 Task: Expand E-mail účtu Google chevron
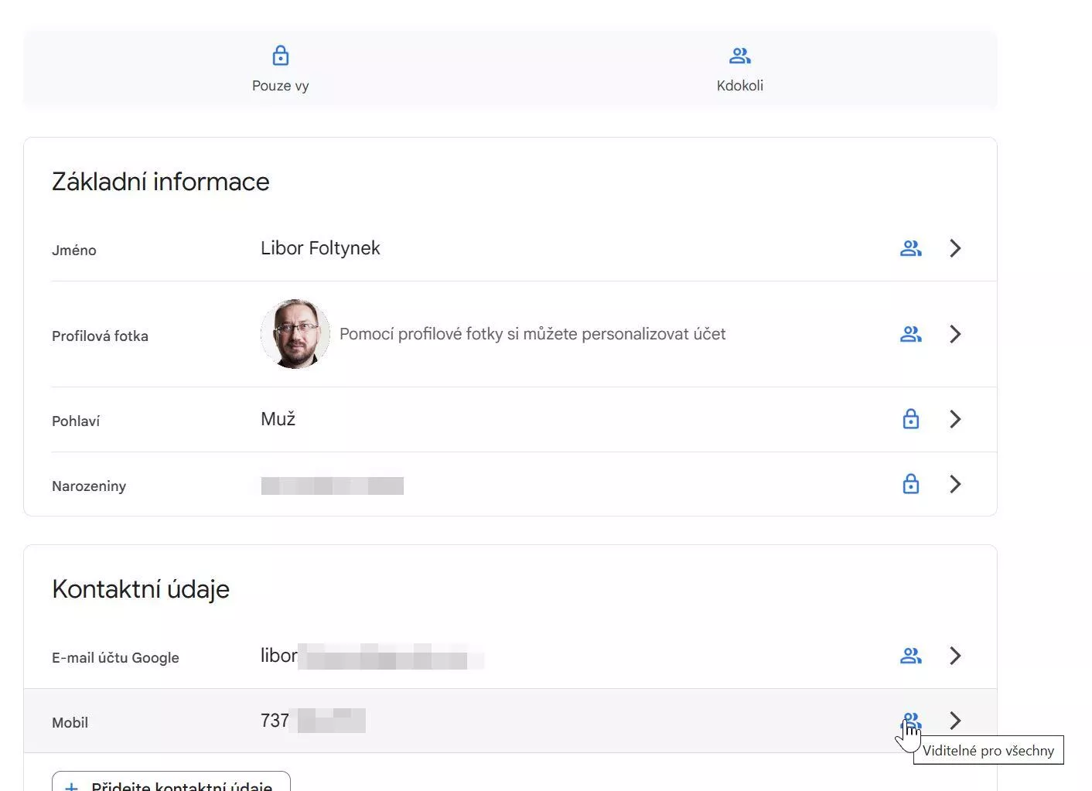pyautogui.click(x=955, y=656)
